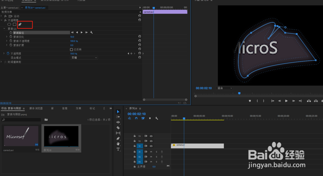
Task: Step forward one frame in Program monitor
Action: click(x=293, y=101)
